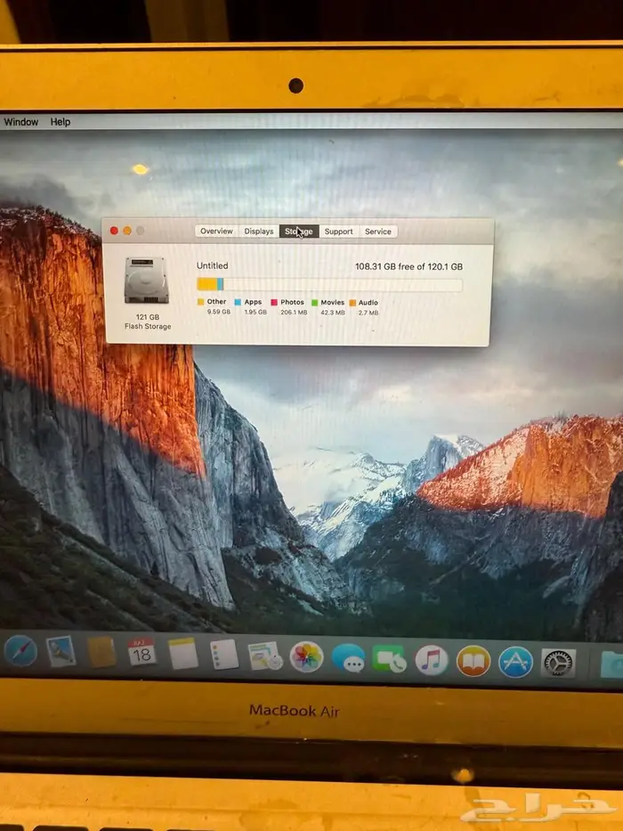The image size is (623, 831).
Task: Click the '42.3 MB' Movies value
Action: click(333, 313)
